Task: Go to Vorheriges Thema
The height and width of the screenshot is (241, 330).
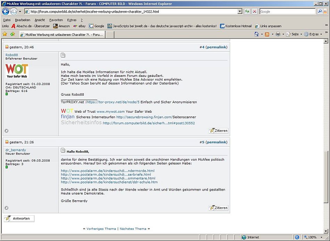Action: click(x=101, y=229)
